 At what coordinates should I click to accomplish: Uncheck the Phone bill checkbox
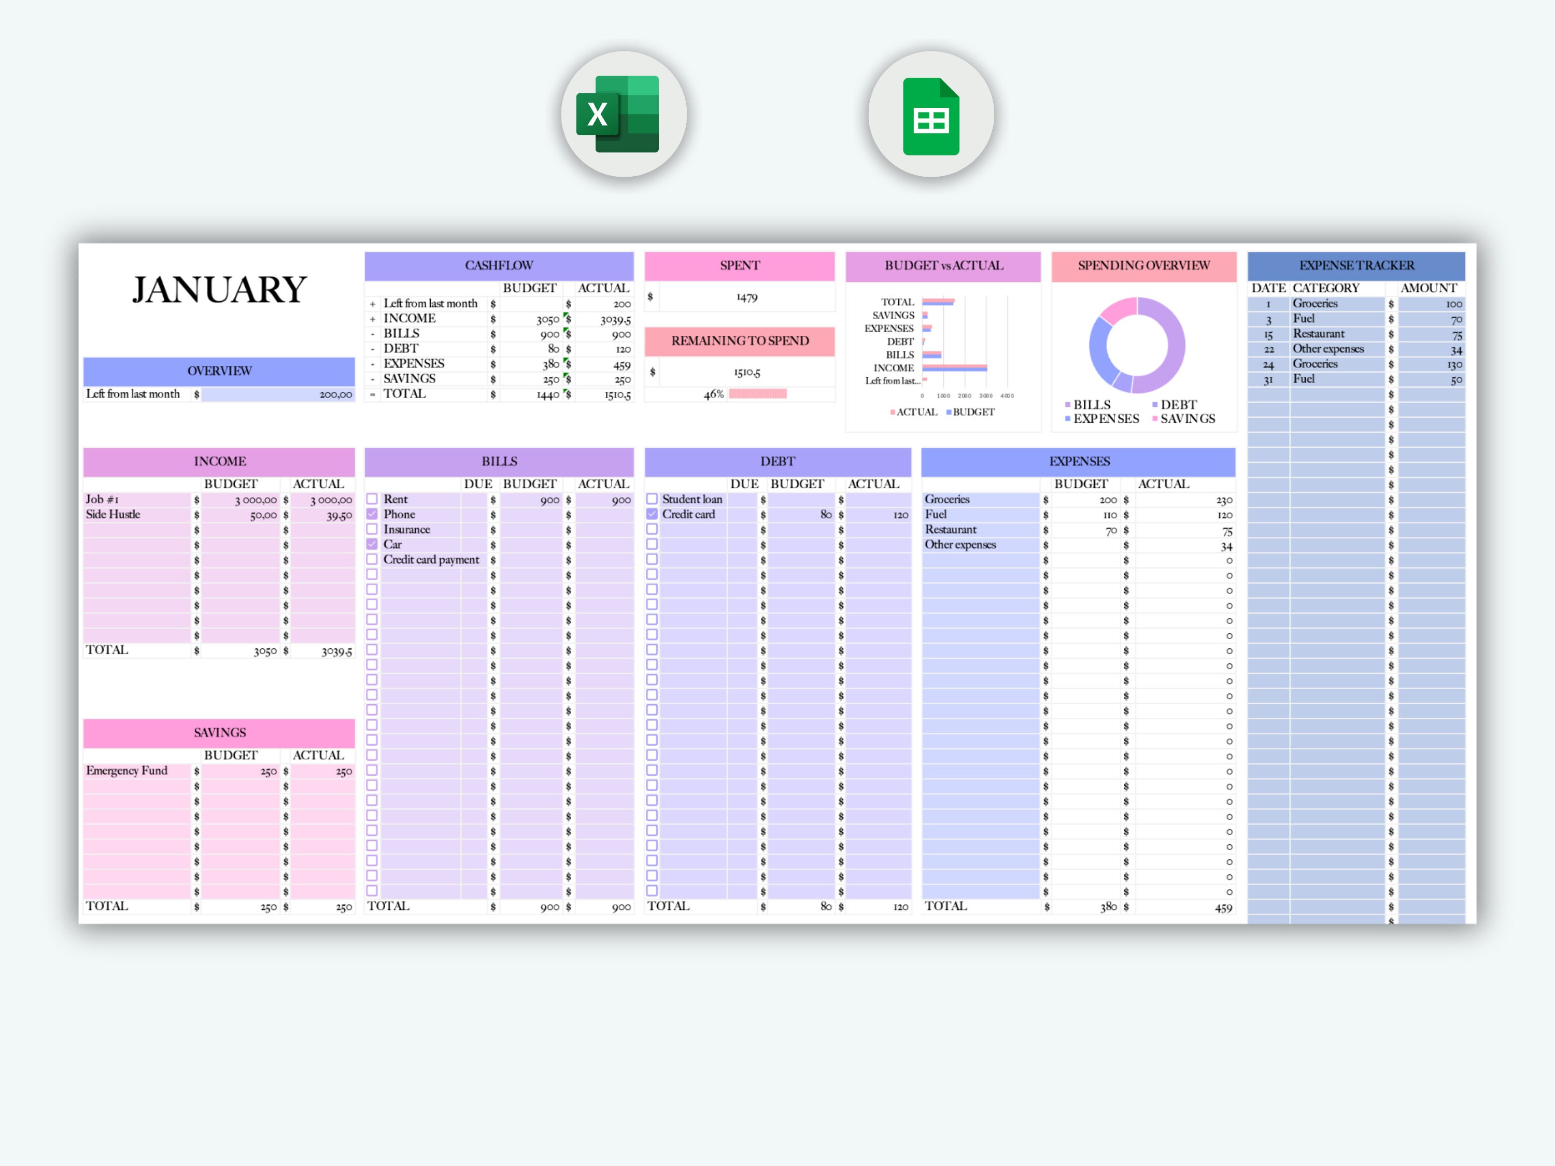[x=372, y=515]
